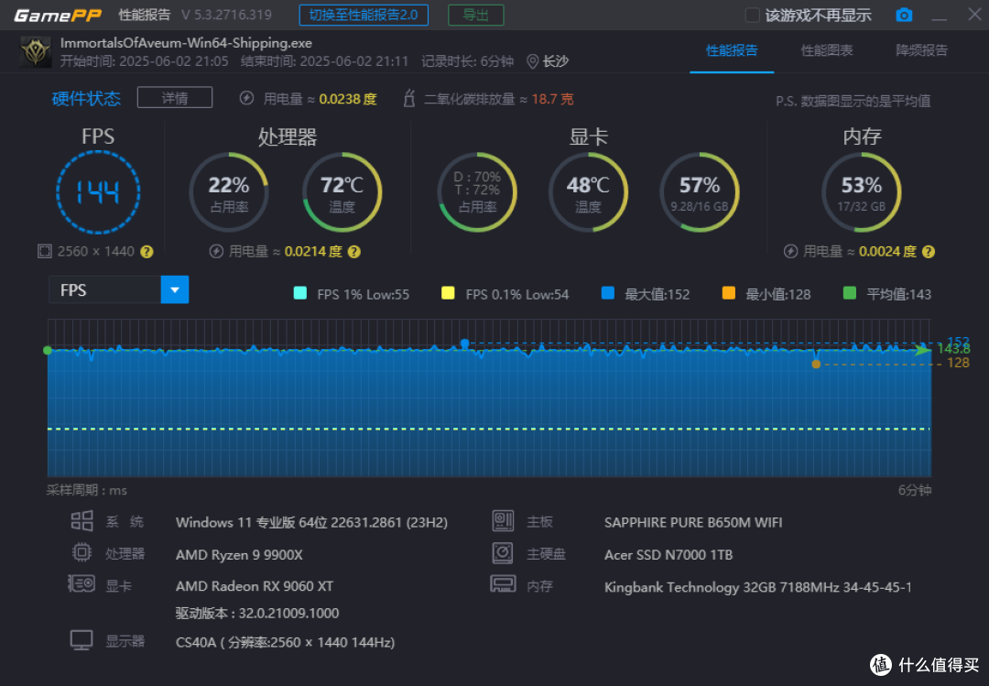Click driver version 32.0.21009.1000 text

pos(257,614)
